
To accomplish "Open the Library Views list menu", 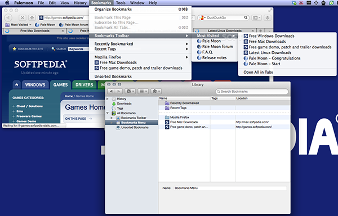I will click(x=143, y=92).
